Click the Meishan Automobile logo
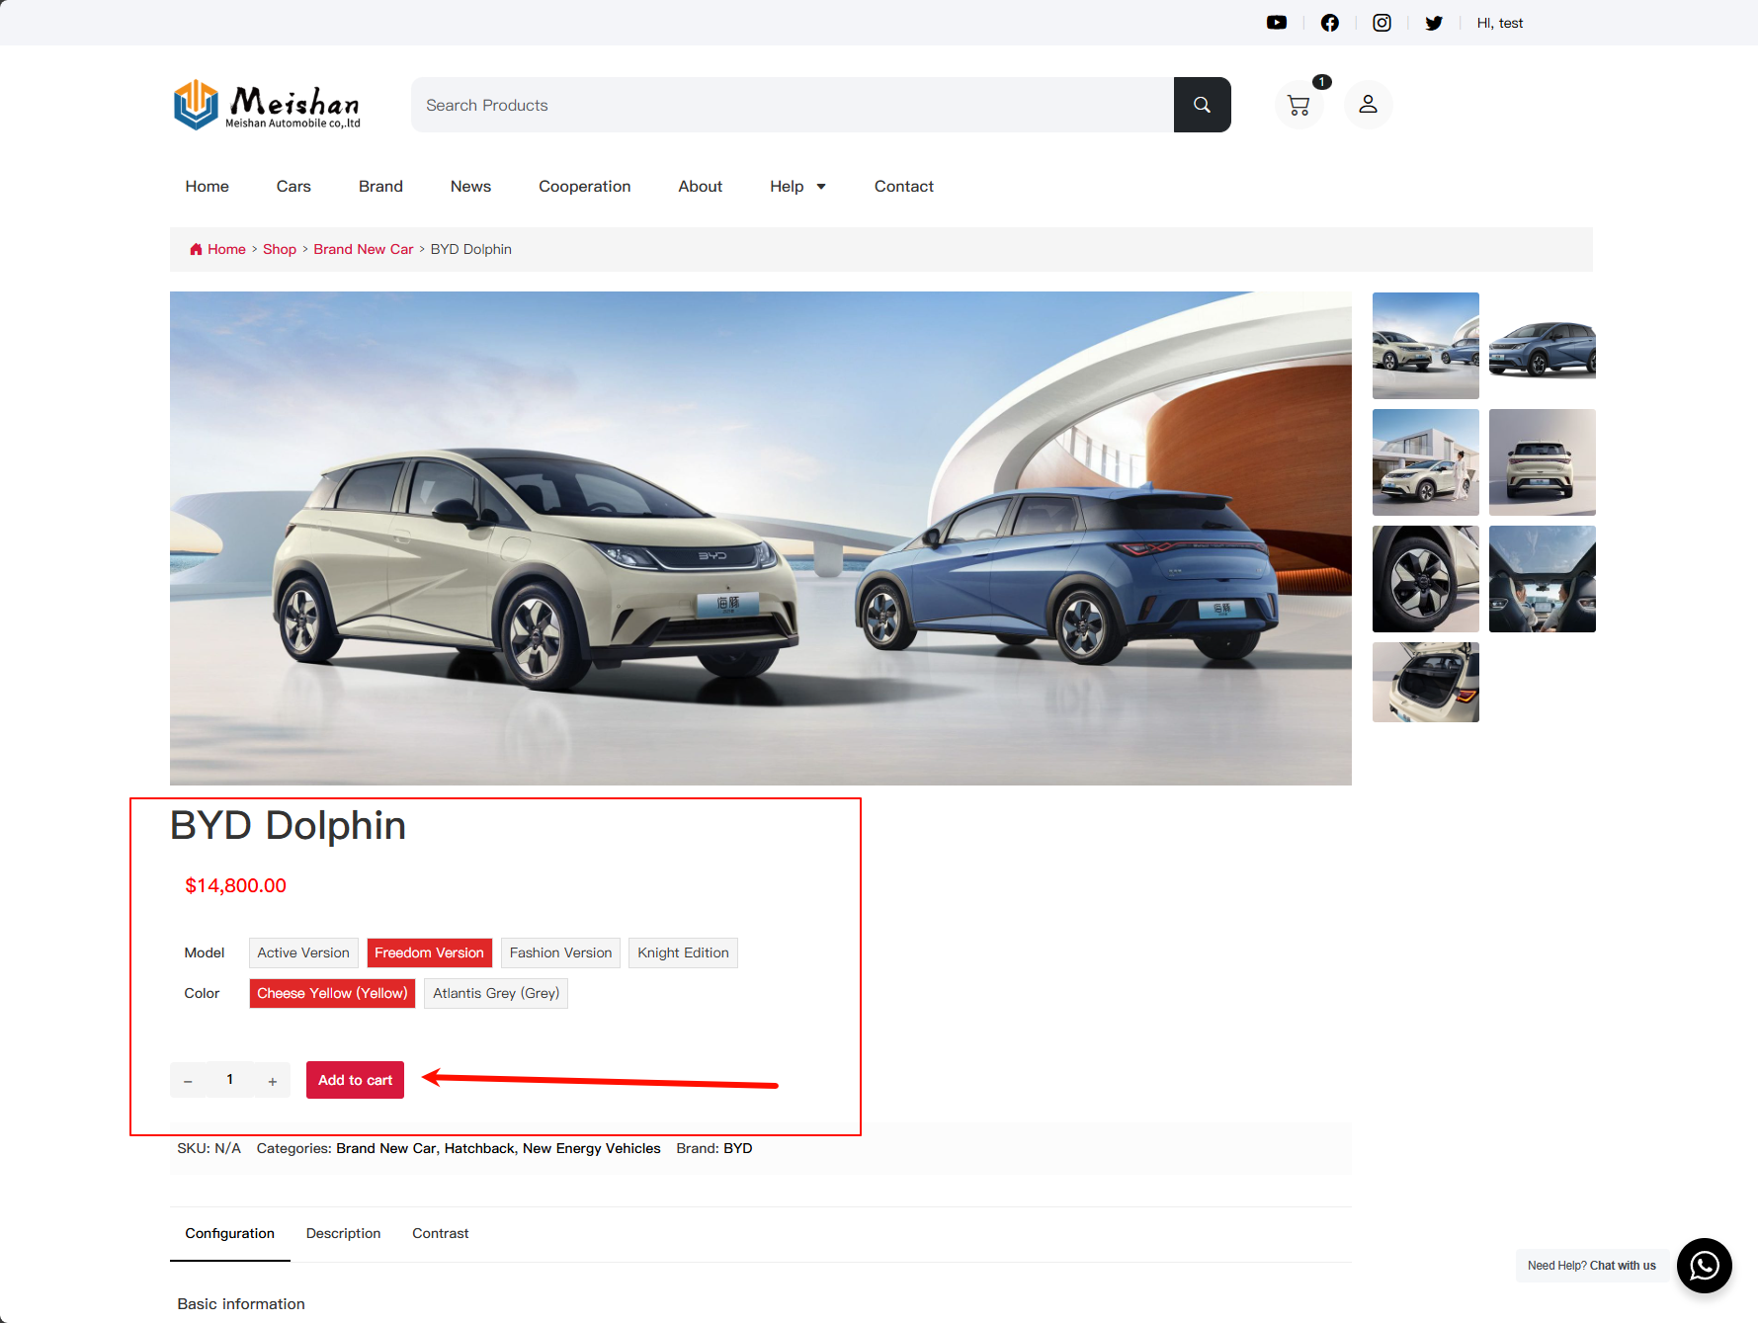The image size is (1758, 1323). tap(267, 105)
